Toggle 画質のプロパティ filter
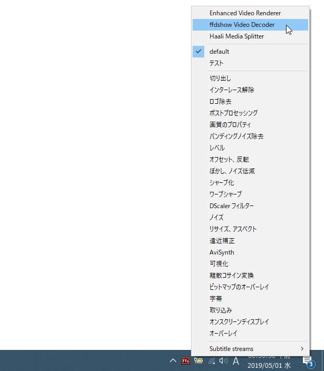Screen dimensions: 324x371 pyautogui.click(x=250, y=125)
